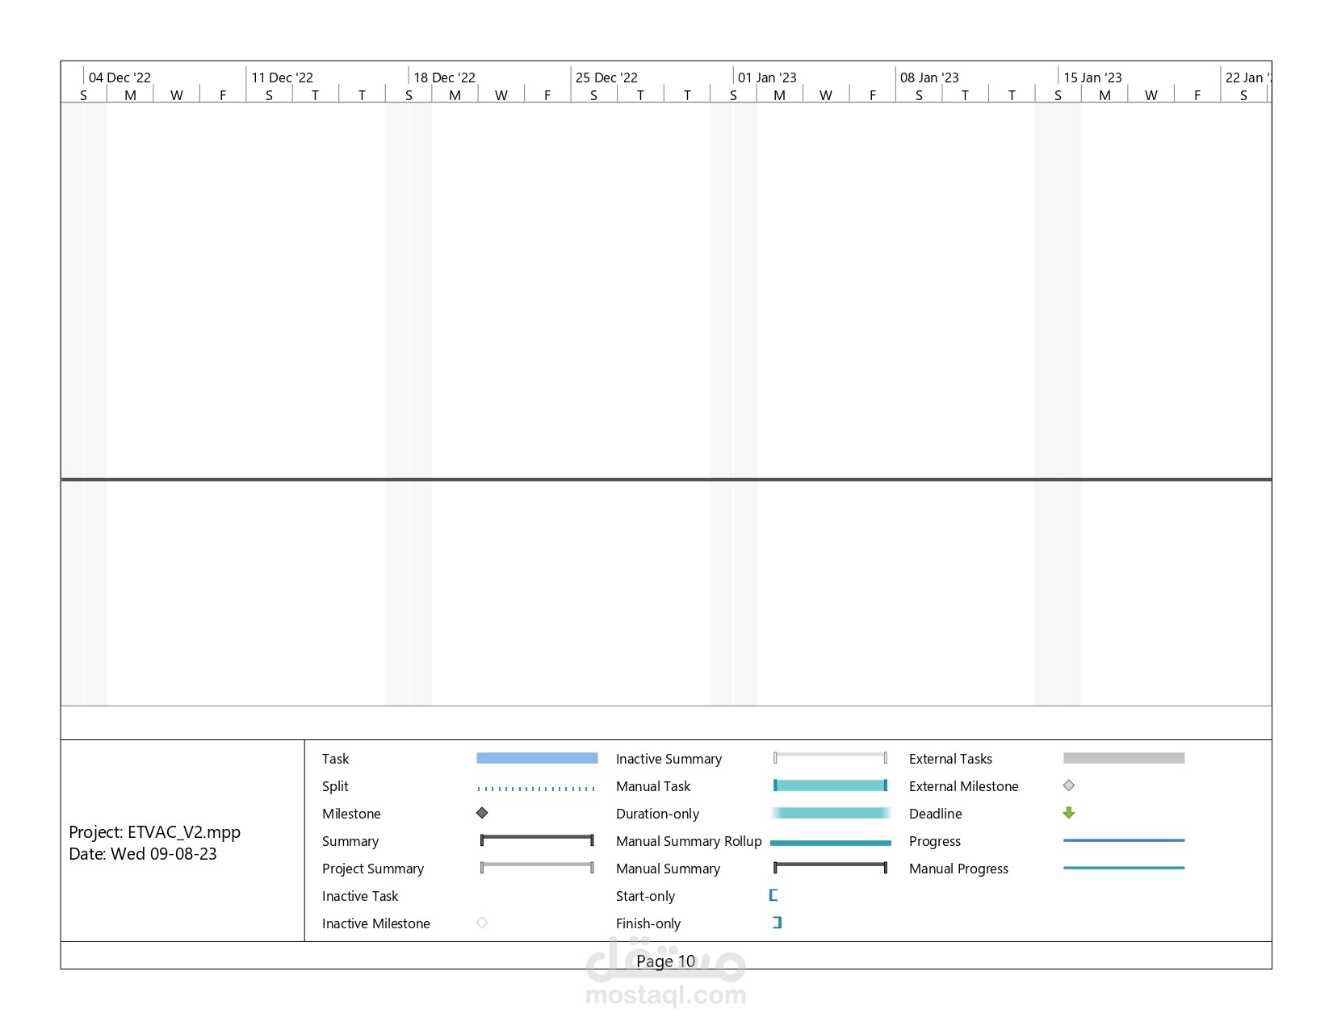Click the green Deadline arrow symbol

tap(1069, 813)
